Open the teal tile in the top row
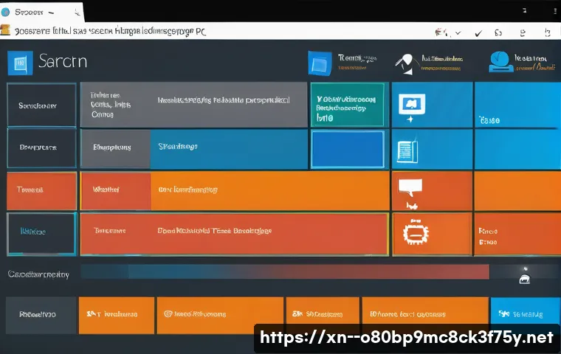The width and height of the screenshot is (561, 354). click(347, 105)
